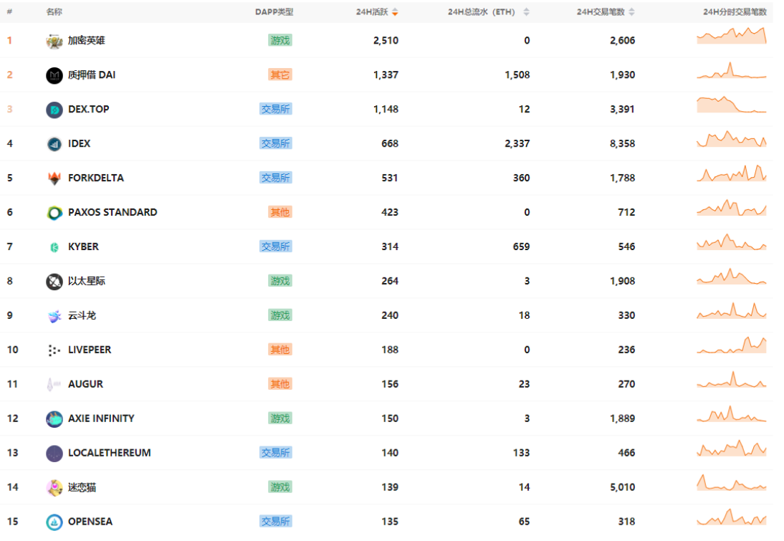Sort by 24H活跃 column arrow
The width and height of the screenshot is (784, 541).
(x=395, y=12)
